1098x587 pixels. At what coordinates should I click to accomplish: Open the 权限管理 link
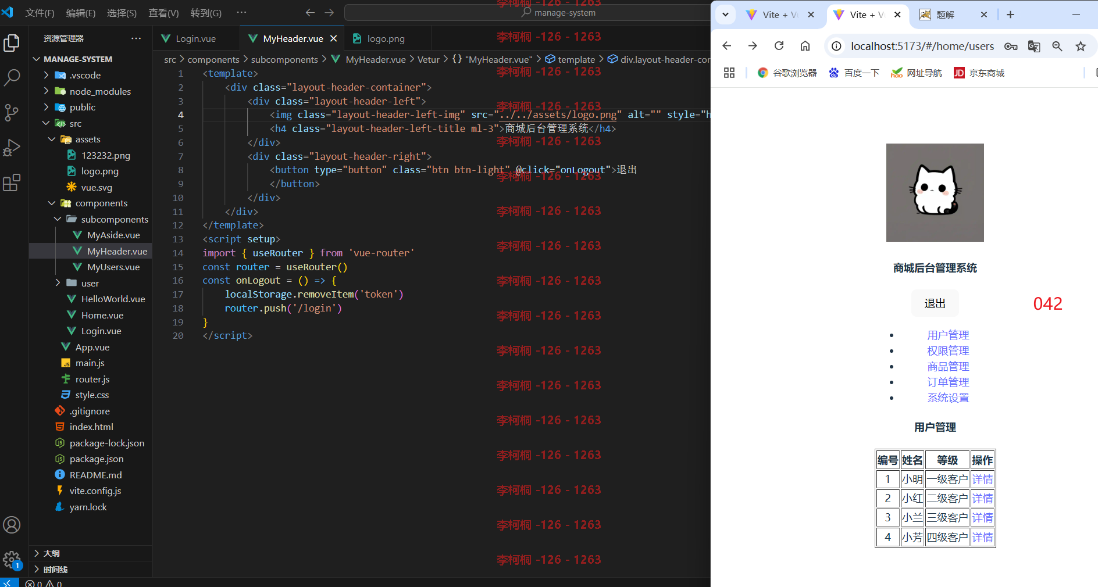tap(948, 351)
